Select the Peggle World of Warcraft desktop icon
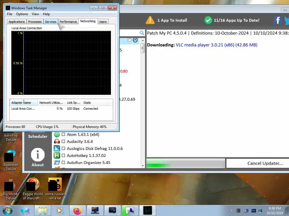Screen dimensions: 289x216 click(x=33, y=189)
